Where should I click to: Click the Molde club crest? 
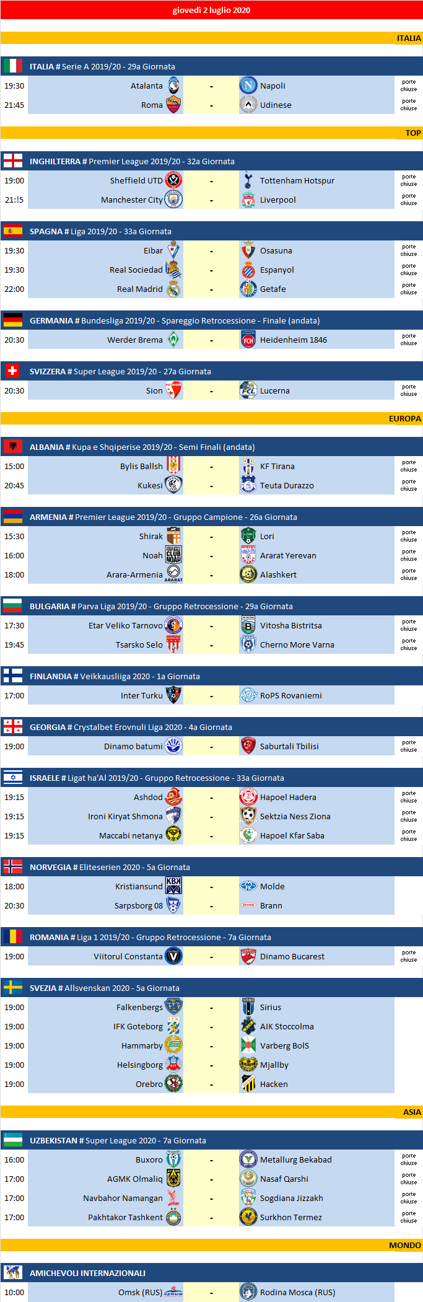click(248, 886)
